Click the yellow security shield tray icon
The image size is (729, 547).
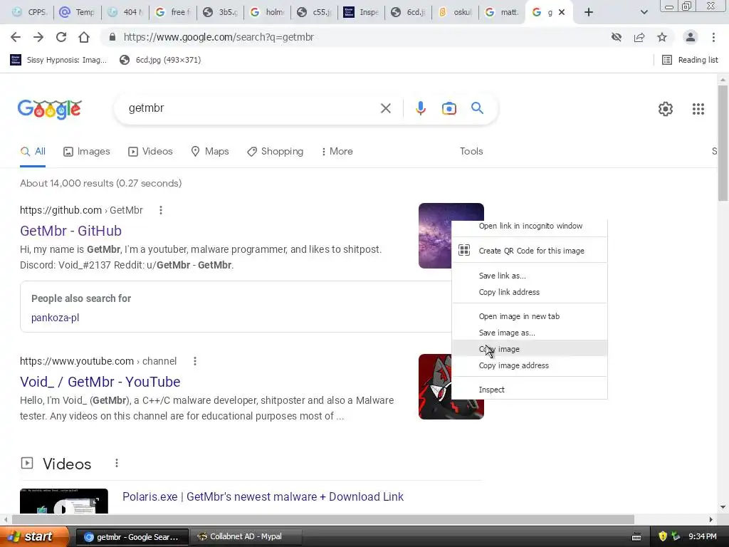pos(663,536)
